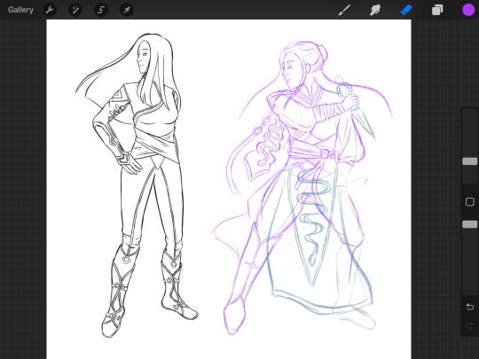Viewport: 479px width, 359px height.
Task: Open the Layers panel
Action: tap(437, 10)
